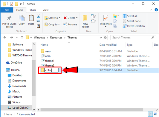Select This PC in navigation pane
159x117 pixels.
pos(13,70)
